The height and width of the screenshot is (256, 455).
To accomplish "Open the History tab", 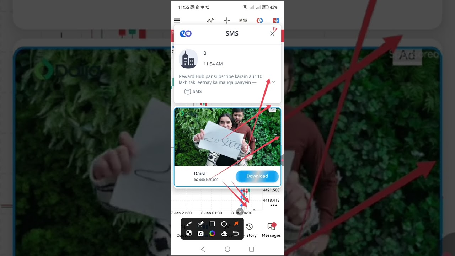I will click(250, 230).
